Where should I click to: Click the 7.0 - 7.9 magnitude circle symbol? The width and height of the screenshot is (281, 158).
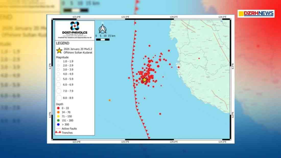tap(58, 91)
